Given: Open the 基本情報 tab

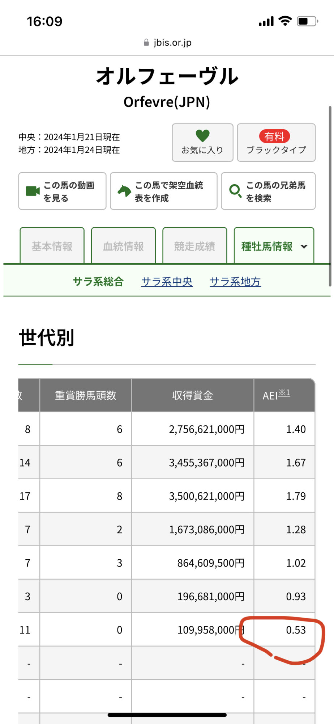Looking at the screenshot, I should point(52,246).
